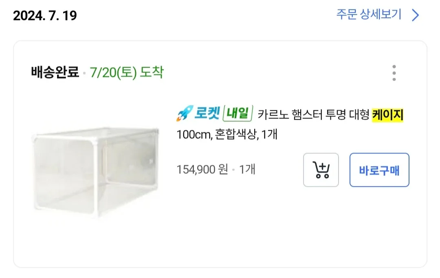The image size is (440, 278).
Task: Click the chevron arrow beside 주문 상세보기
Action: coord(415,15)
